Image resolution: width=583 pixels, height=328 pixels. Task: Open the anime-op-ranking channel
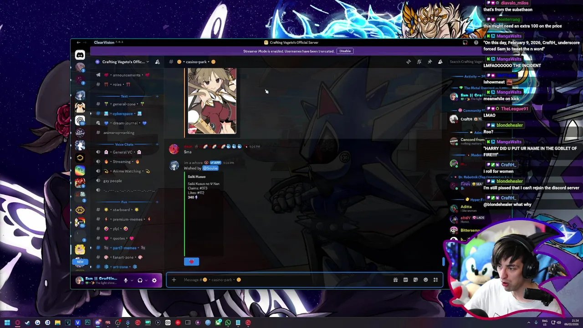point(126,133)
